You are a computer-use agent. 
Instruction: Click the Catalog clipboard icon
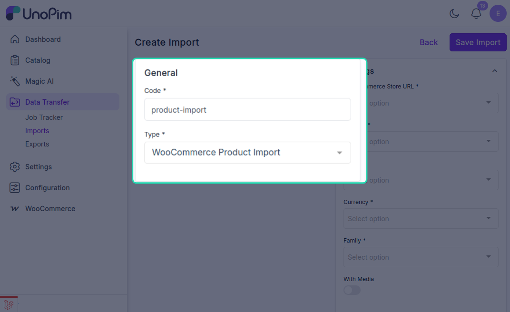pos(15,60)
